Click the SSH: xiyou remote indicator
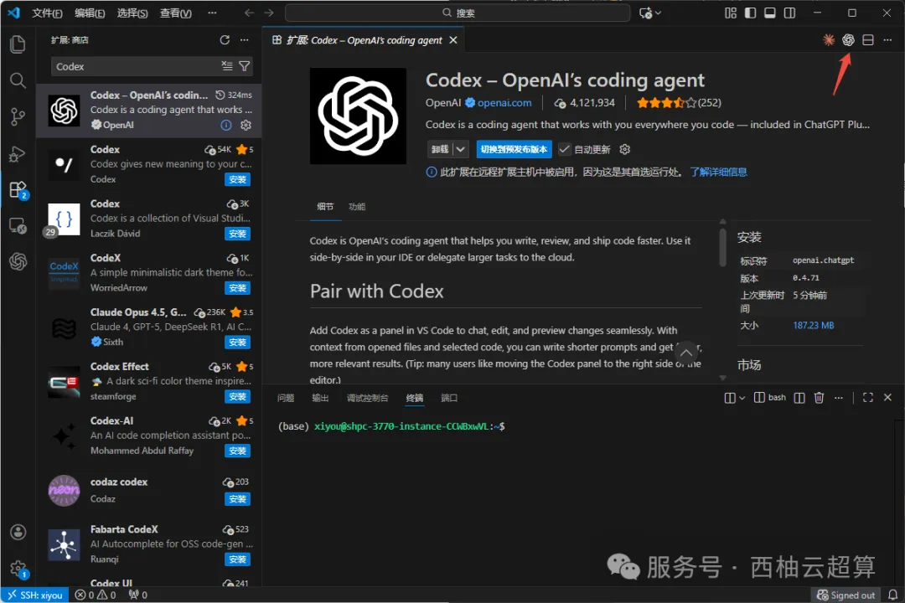Image resolution: width=905 pixels, height=603 pixels. coord(35,595)
